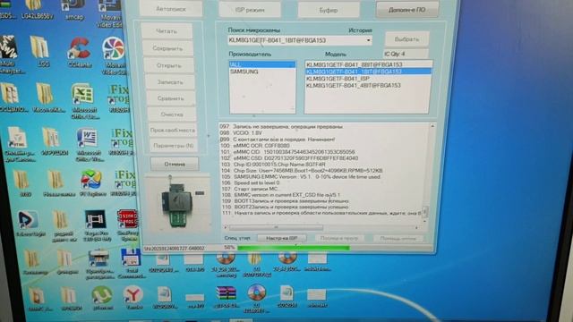Click the Записать button
Screen dimensions: 573x322
click(170, 82)
